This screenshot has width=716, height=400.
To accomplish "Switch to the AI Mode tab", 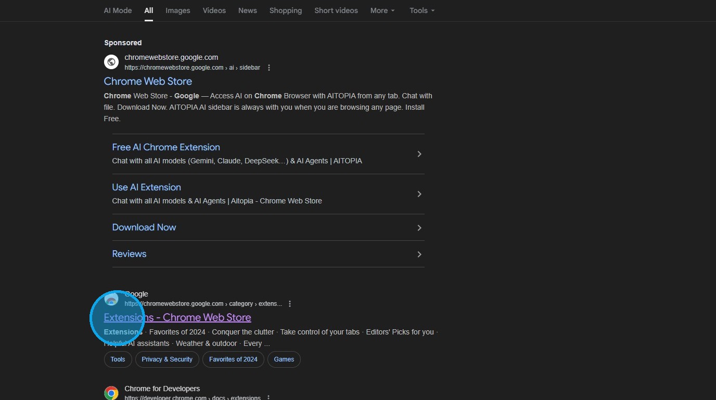I will (118, 10).
